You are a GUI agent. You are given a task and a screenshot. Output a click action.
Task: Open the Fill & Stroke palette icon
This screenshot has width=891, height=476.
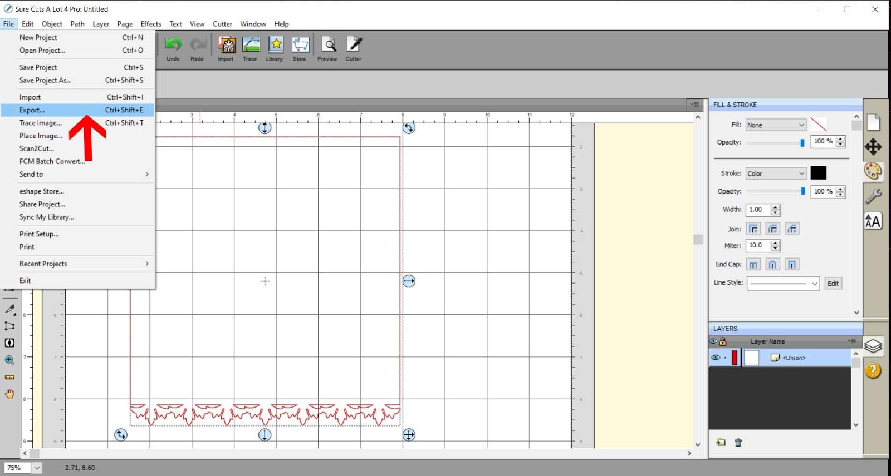pyautogui.click(x=873, y=171)
